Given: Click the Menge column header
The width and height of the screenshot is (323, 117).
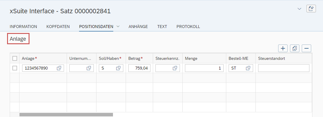Looking at the screenshot, I should [x=204, y=58].
